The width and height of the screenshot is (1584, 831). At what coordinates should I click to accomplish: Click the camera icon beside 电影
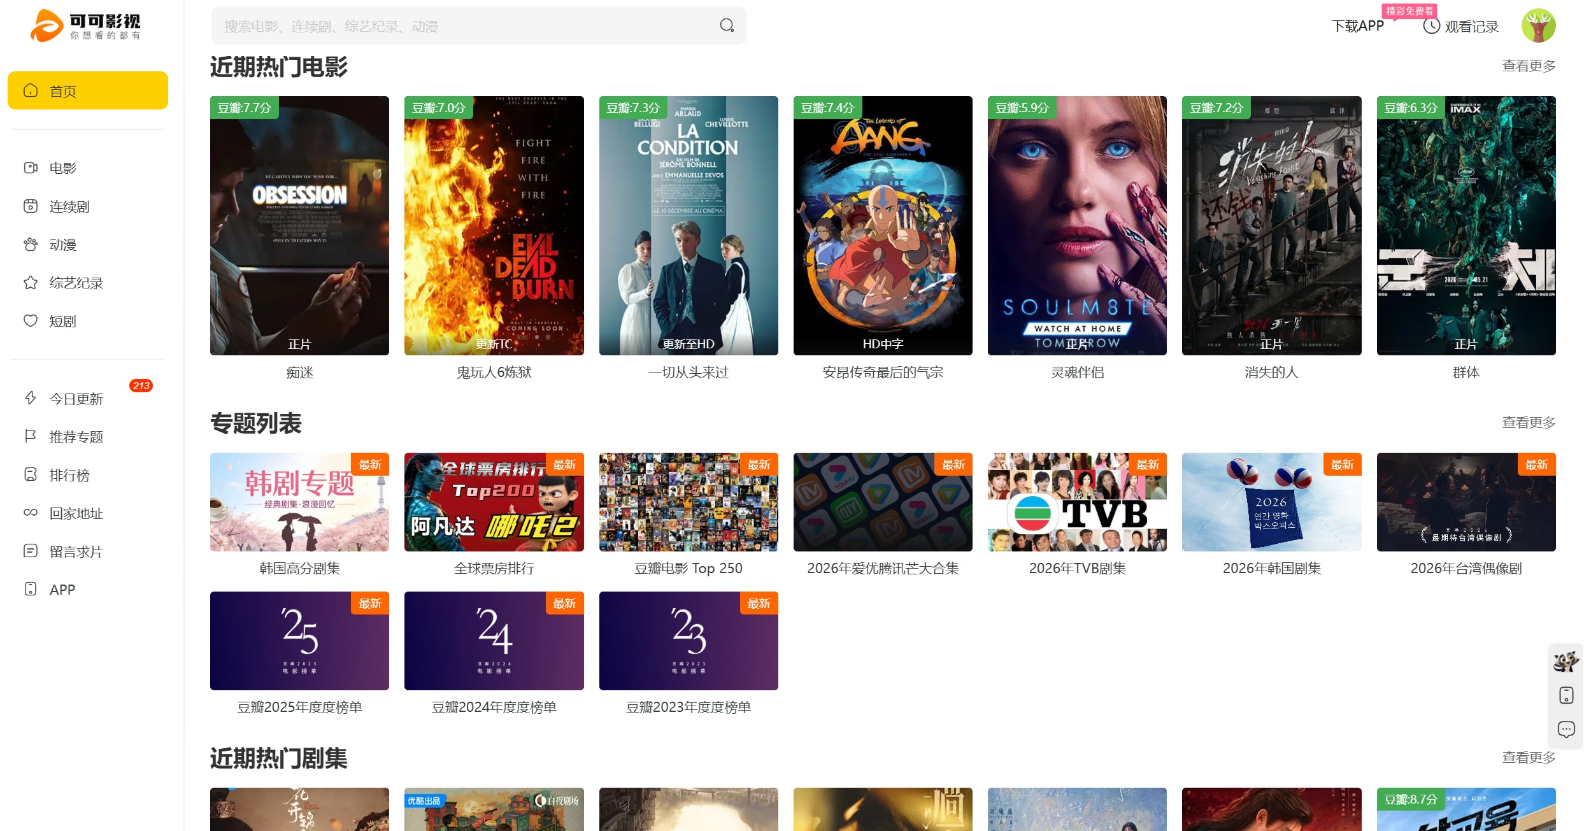[x=31, y=167]
